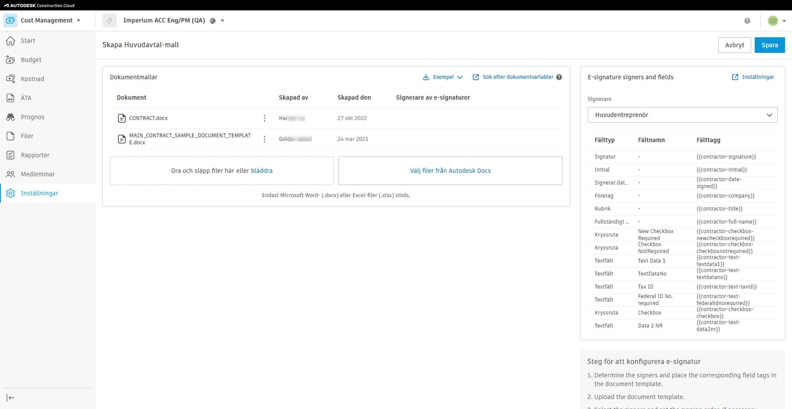Open the MAIN_CONTRACT_SAMPLE three-dot menu
The image size is (792, 409).
click(x=264, y=139)
